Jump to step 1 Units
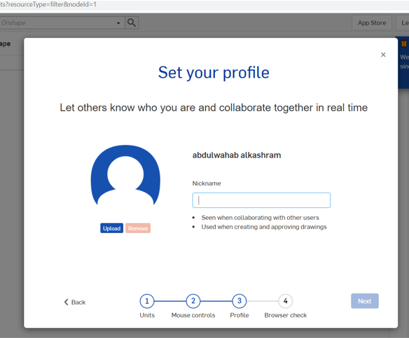 (147, 301)
